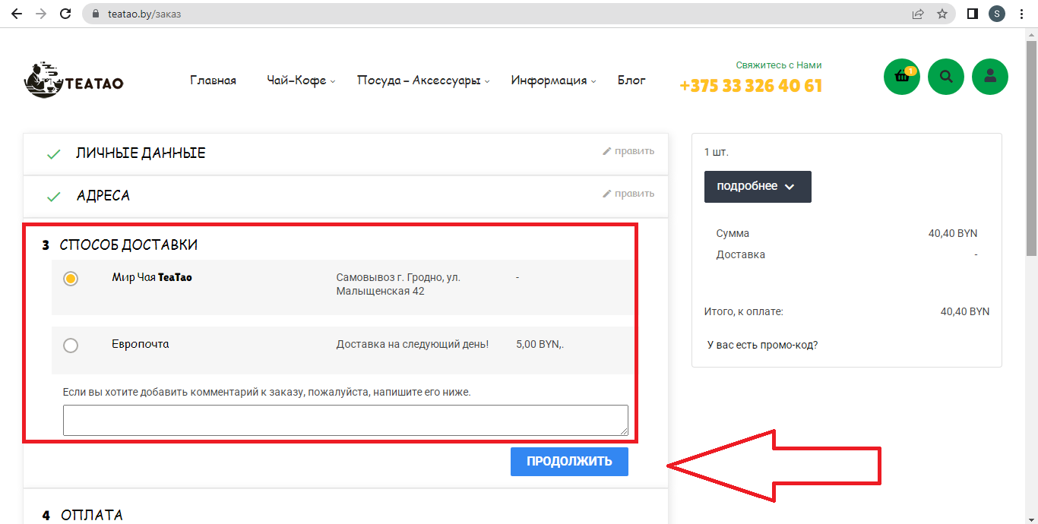Viewport: 1038px width, 524px height.
Task: Open the shopping cart icon
Action: pyautogui.click(x=902, y=77)
